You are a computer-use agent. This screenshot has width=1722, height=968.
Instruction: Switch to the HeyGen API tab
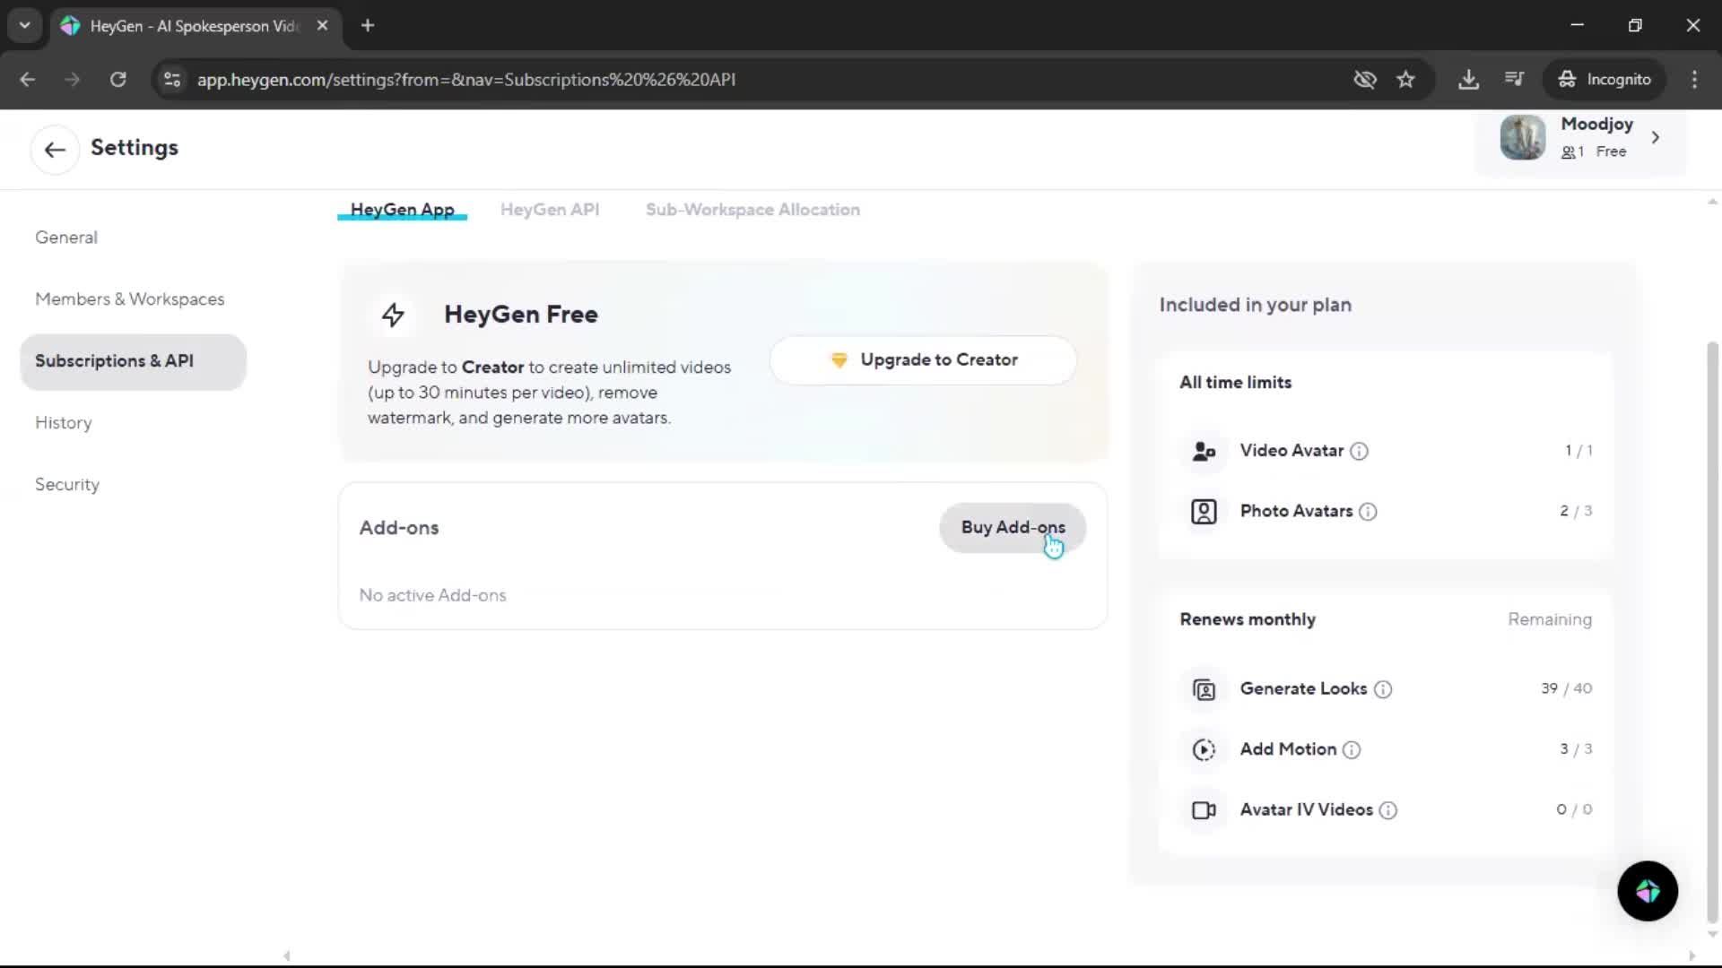tap(550, 210)
